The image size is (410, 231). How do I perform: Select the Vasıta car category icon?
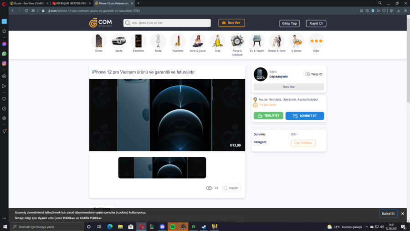(x=118, y=41)
